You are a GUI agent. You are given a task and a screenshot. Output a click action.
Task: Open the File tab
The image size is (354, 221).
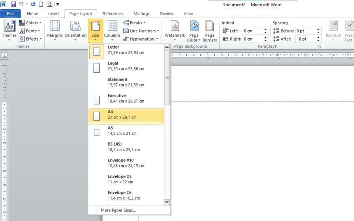pyautogui.click(x=10, y=14)
